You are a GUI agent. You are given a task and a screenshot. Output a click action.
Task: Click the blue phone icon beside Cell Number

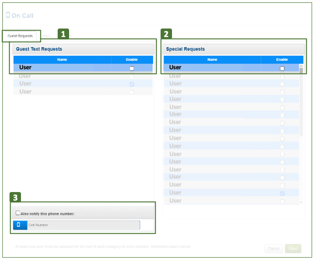point(20,225)
